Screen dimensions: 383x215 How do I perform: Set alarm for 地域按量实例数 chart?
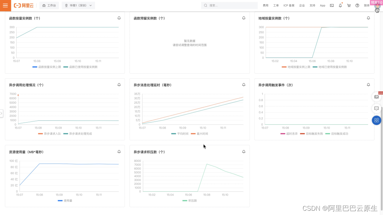tap(368, 18)
